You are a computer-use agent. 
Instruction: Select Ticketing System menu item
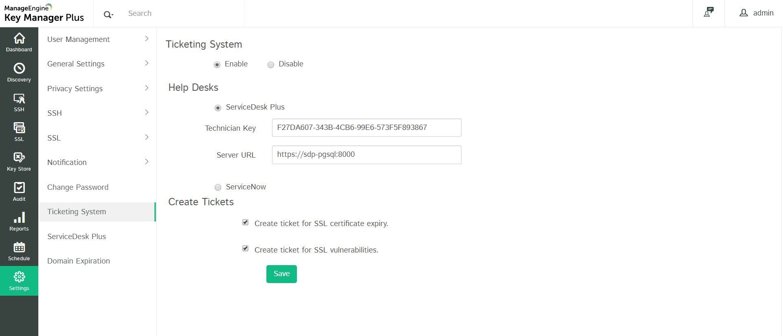coord(97,212)
